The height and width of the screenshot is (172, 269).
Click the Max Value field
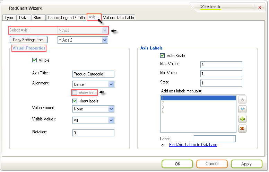click(x=221, y=65)
